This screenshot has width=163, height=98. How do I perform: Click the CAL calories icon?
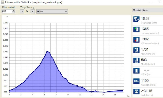pyautogui.click(x=137, y=81)
